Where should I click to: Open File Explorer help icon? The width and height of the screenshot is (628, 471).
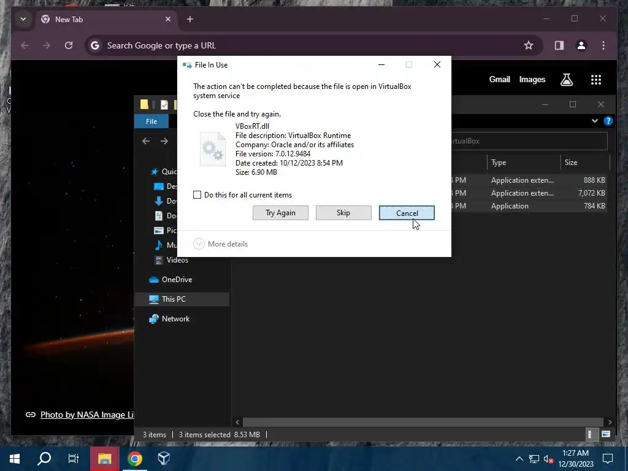click(x=608, y=121)
